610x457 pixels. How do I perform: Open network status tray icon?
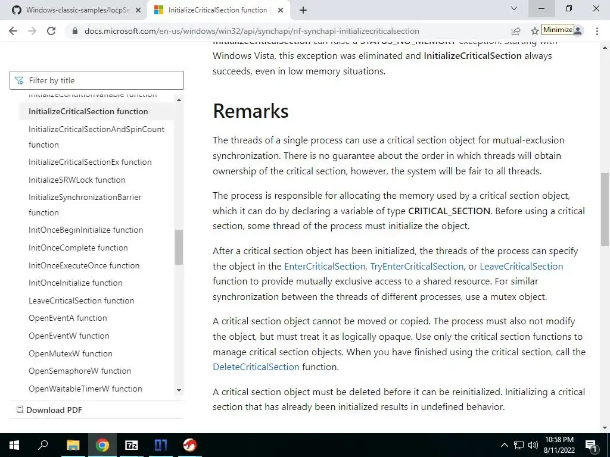coord(519,445)
